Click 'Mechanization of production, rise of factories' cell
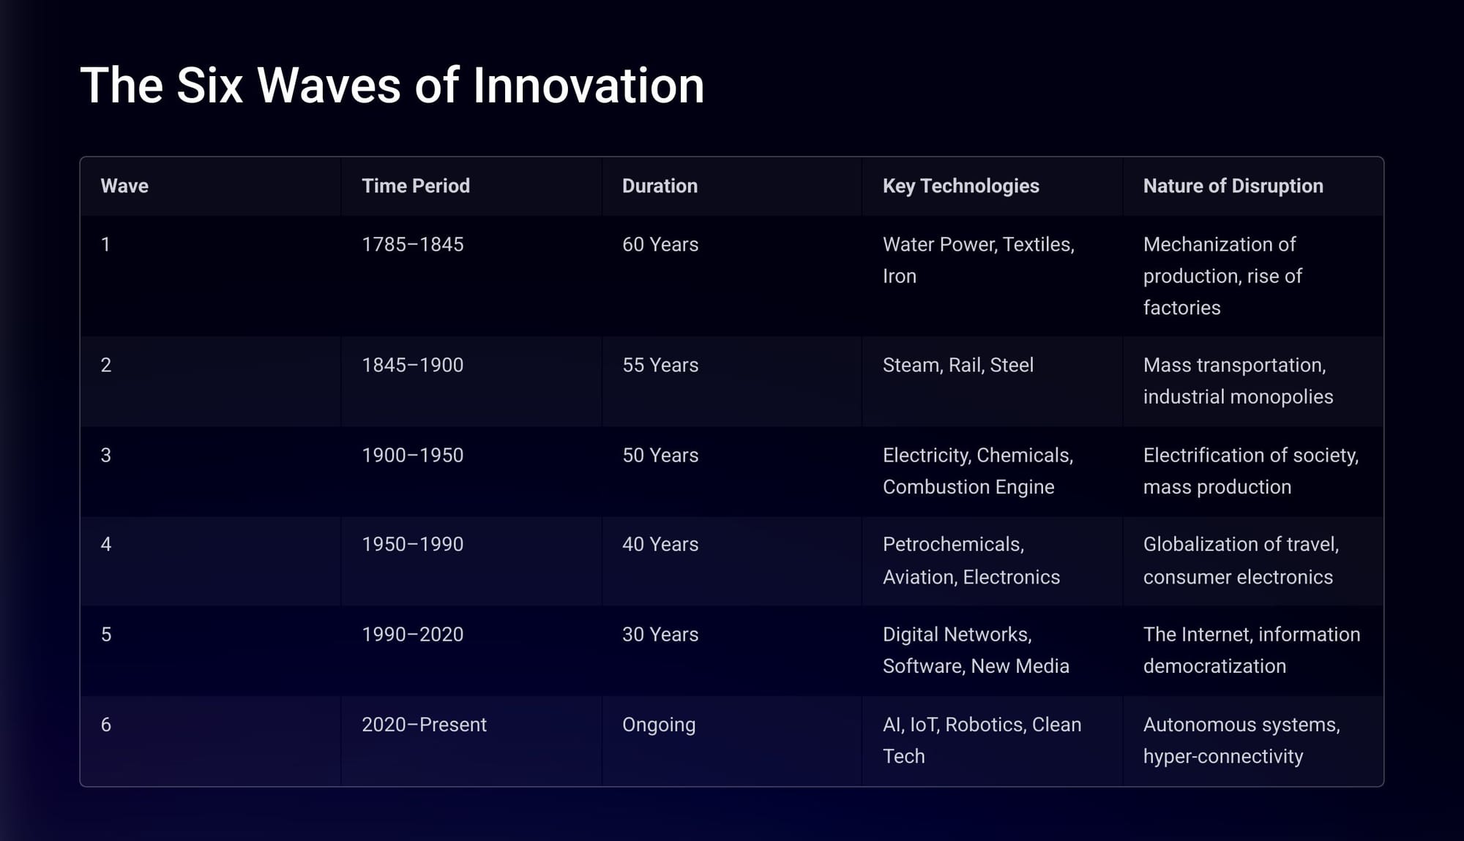Image resolution: width=1464 pixels, height=841 pixels. coord(1253,276)
